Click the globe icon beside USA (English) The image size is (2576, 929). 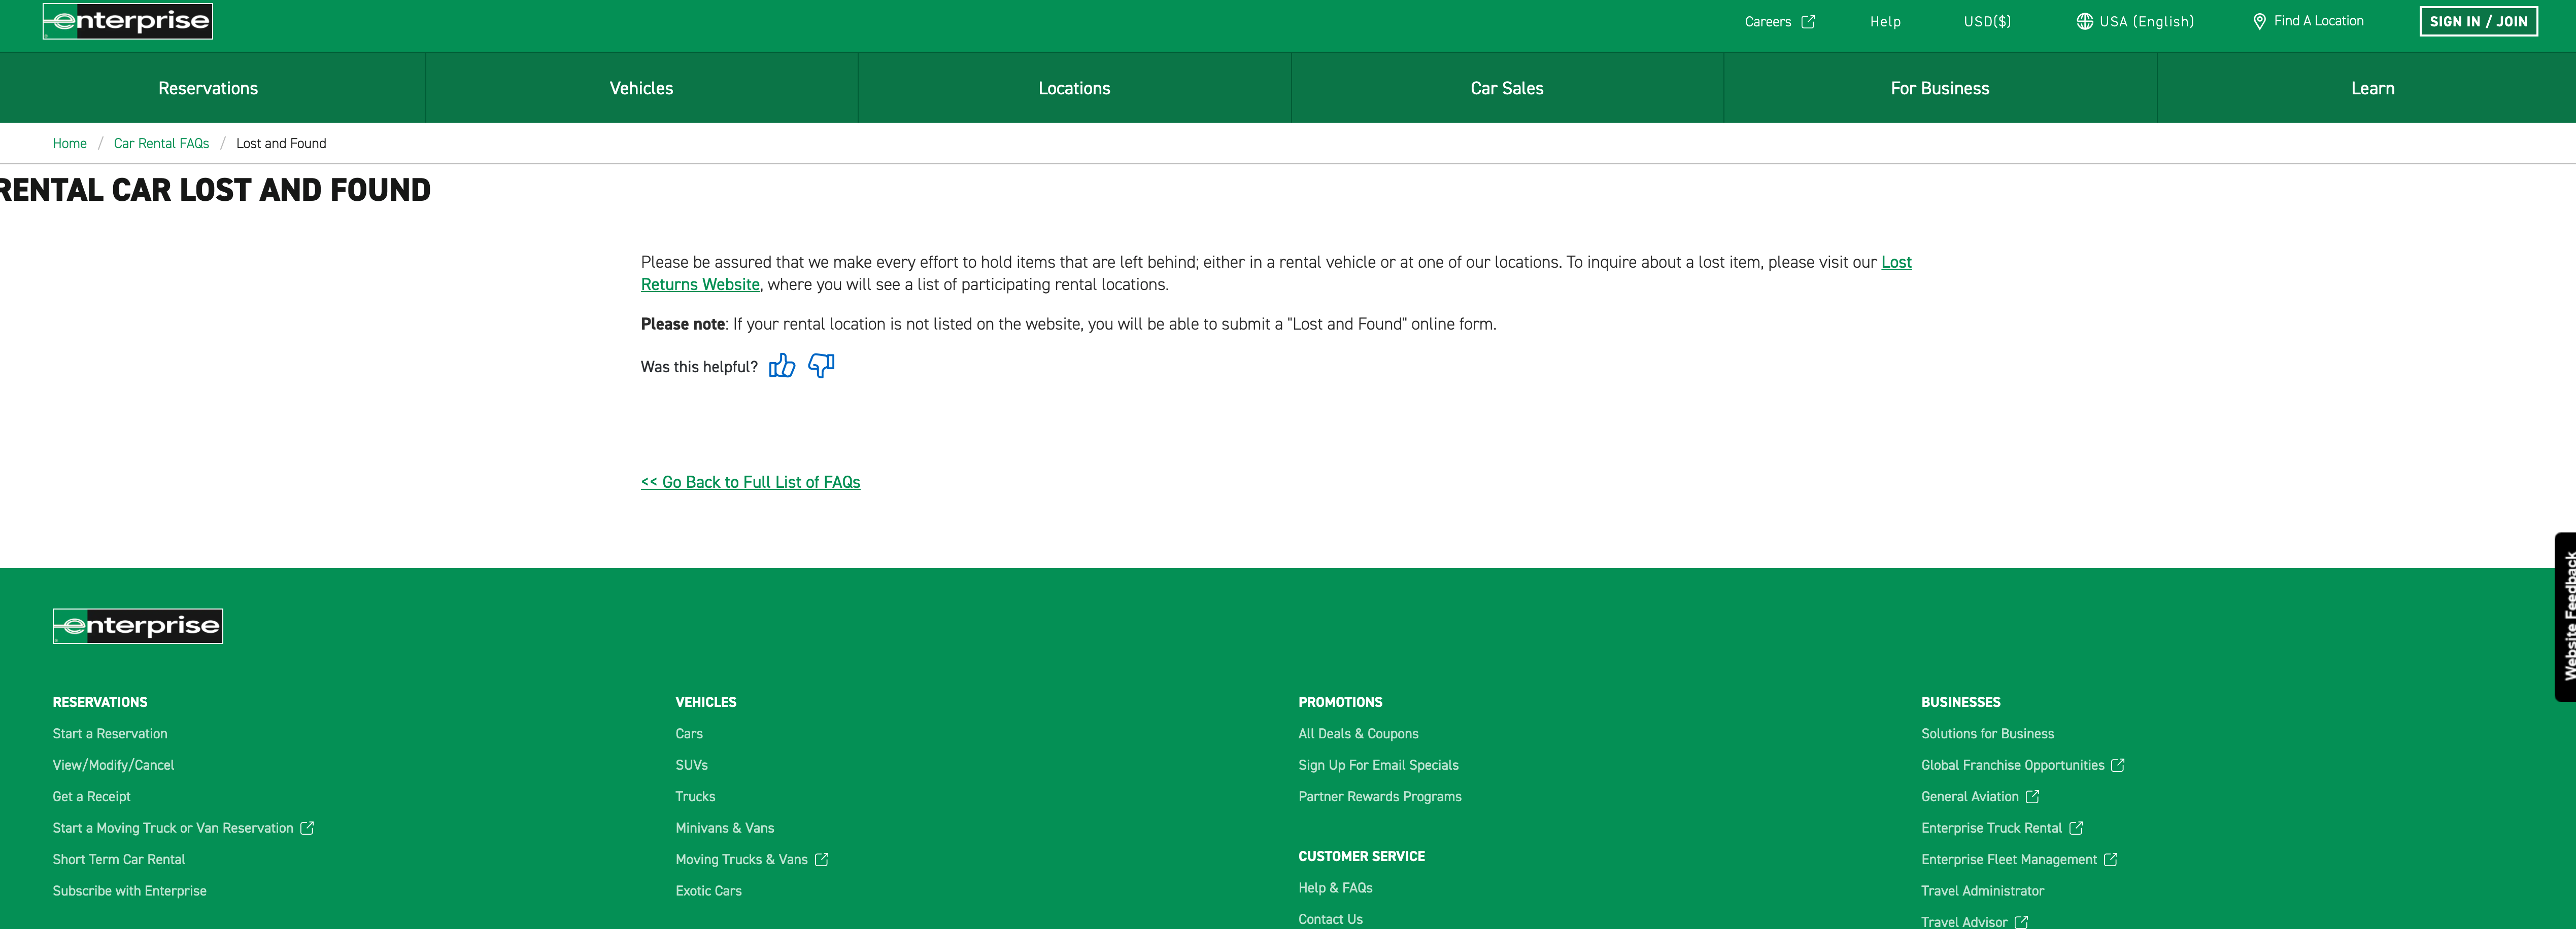click(2085, 21)
